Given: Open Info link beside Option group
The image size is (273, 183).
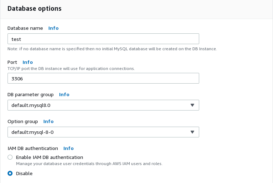Looking at the screenshot, I should (x=48, y=121).
